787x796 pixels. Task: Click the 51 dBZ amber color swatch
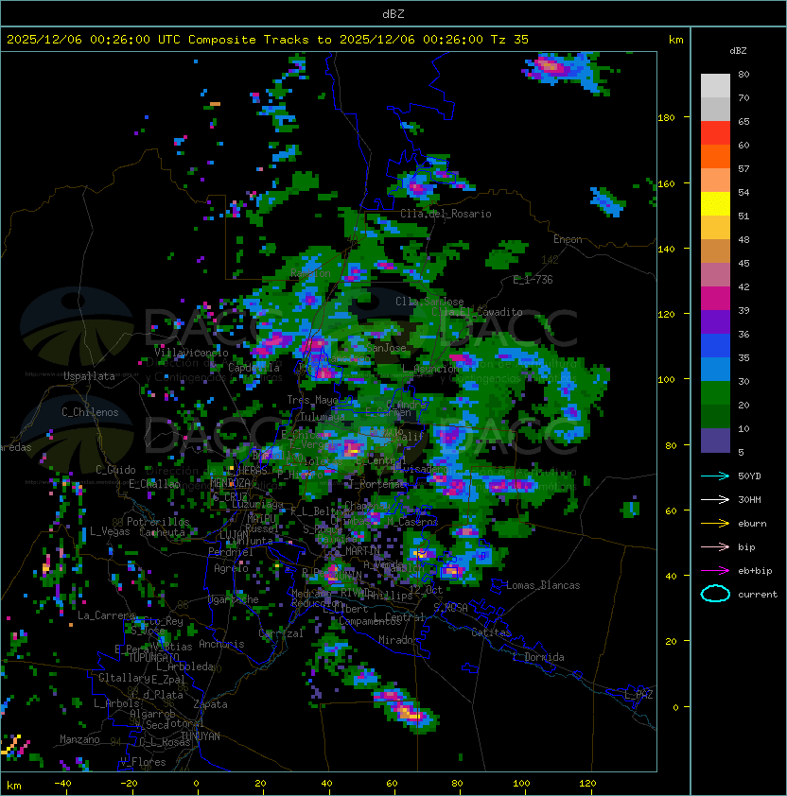pos(715,228)
